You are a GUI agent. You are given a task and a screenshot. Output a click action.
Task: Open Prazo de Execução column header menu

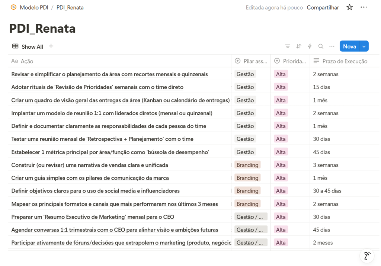coord(345,61)
